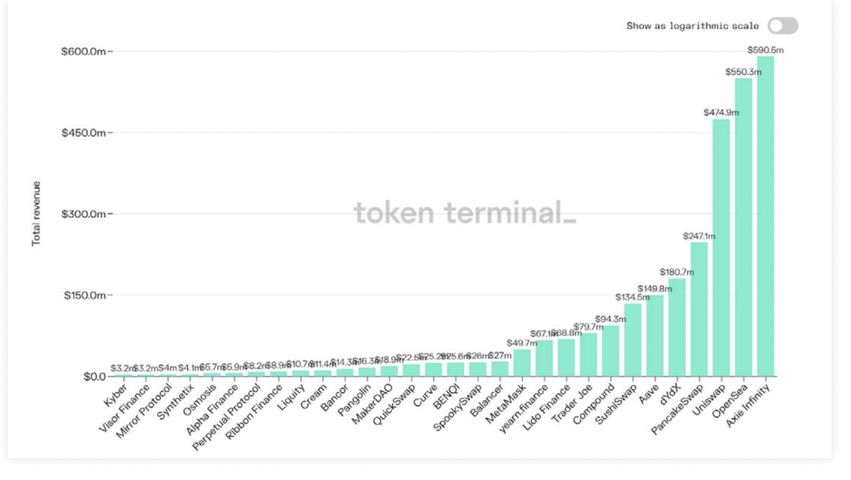This screenshot has width=851, height=480.
Task: Select the Aave bar
Action: (x=655, y=336)
